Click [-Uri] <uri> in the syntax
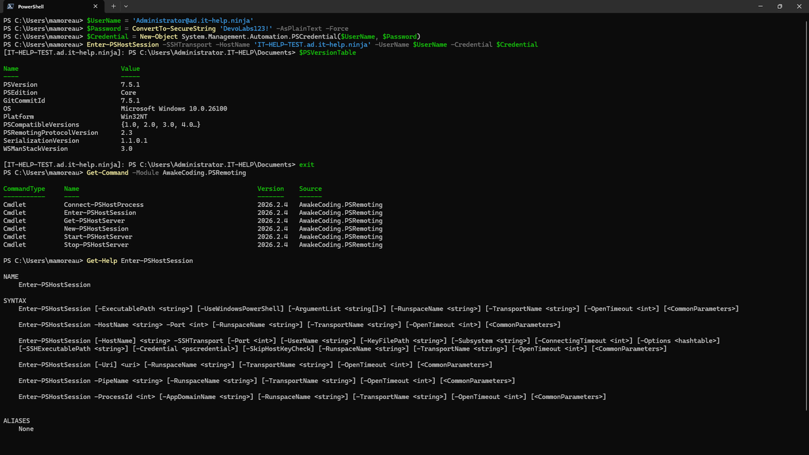 (x=117, y=365)
